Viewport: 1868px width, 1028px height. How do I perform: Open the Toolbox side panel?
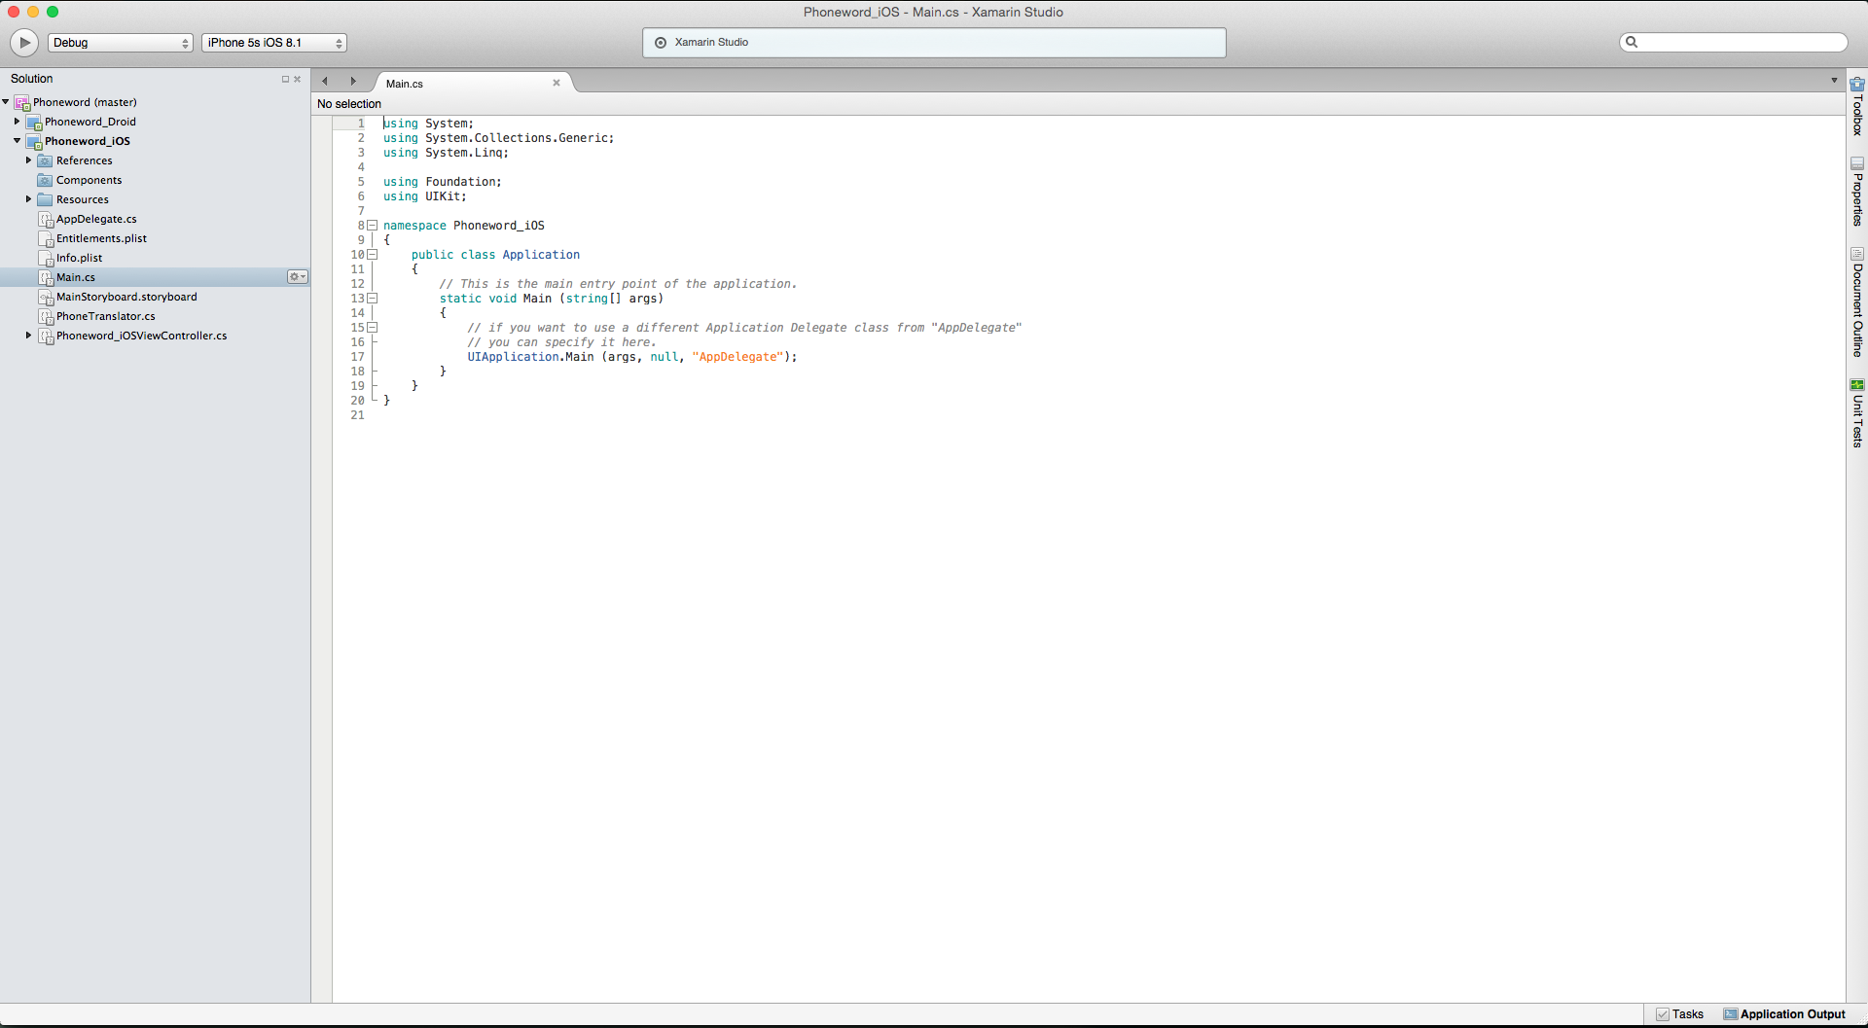(x=1857, y=108)
